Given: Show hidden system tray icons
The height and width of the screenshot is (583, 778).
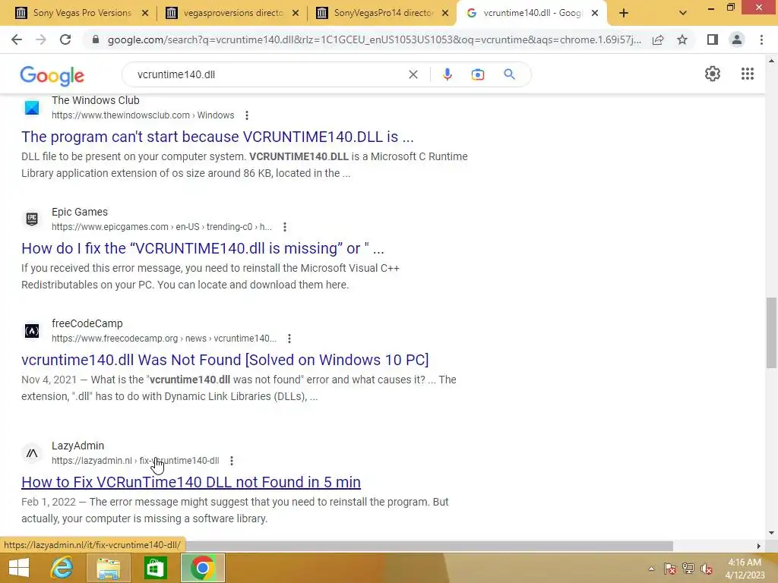Looking at the screenshot, I should point(651,569).
